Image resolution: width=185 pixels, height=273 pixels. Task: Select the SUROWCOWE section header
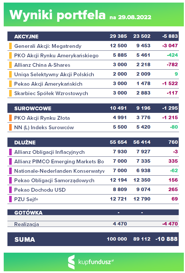pos(93,108)
